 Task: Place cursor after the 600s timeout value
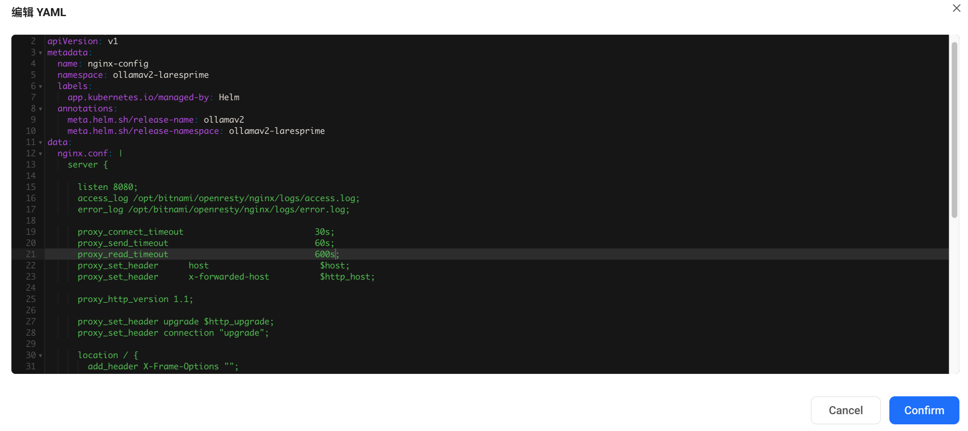point(336,254)
